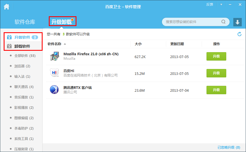
Task: Click the 腾讯通RTX client icon
Action: click(54, 90)
